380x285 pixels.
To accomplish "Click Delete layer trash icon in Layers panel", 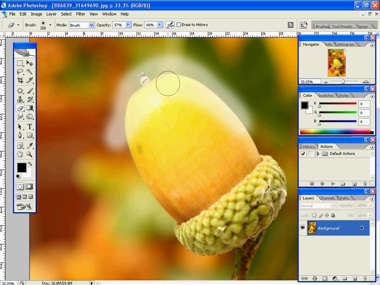I will 365,278.
